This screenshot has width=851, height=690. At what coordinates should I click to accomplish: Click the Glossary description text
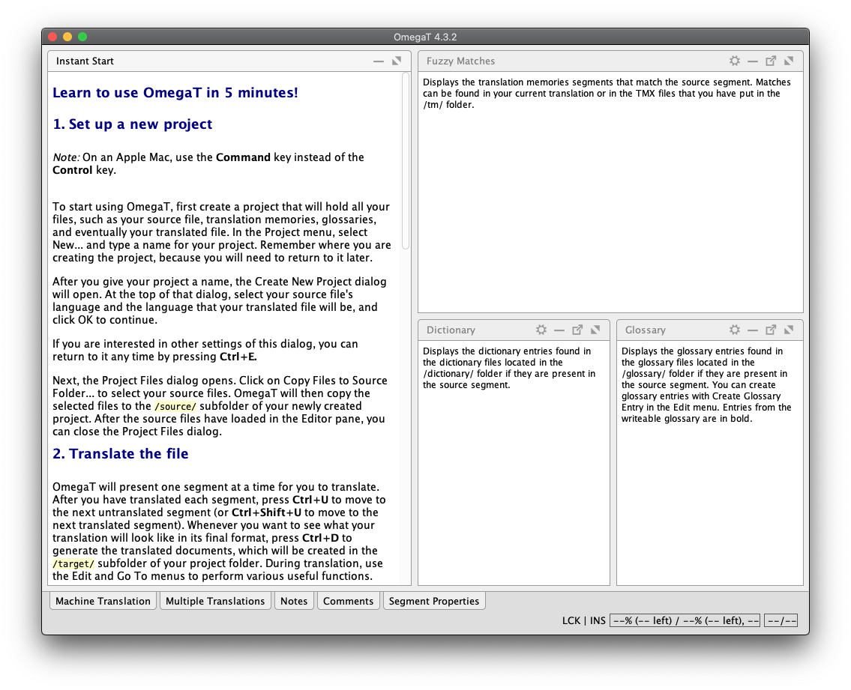click(706, 384)
